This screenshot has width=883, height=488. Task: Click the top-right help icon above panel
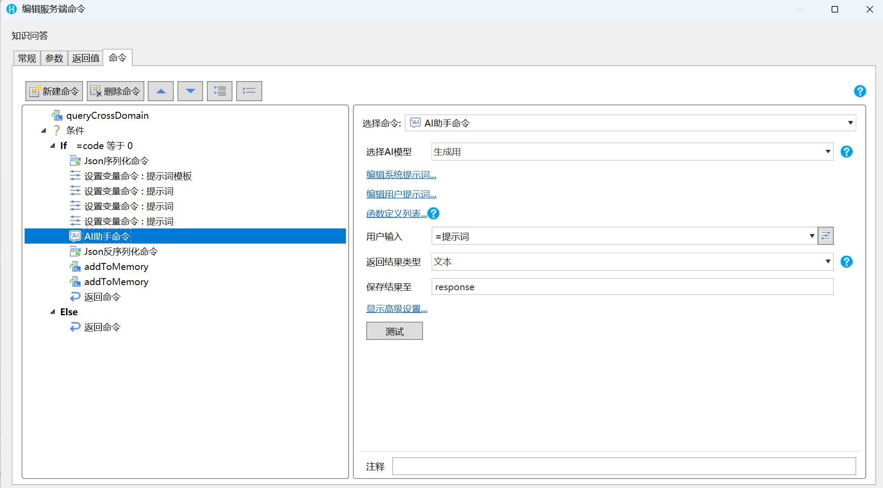860,91
